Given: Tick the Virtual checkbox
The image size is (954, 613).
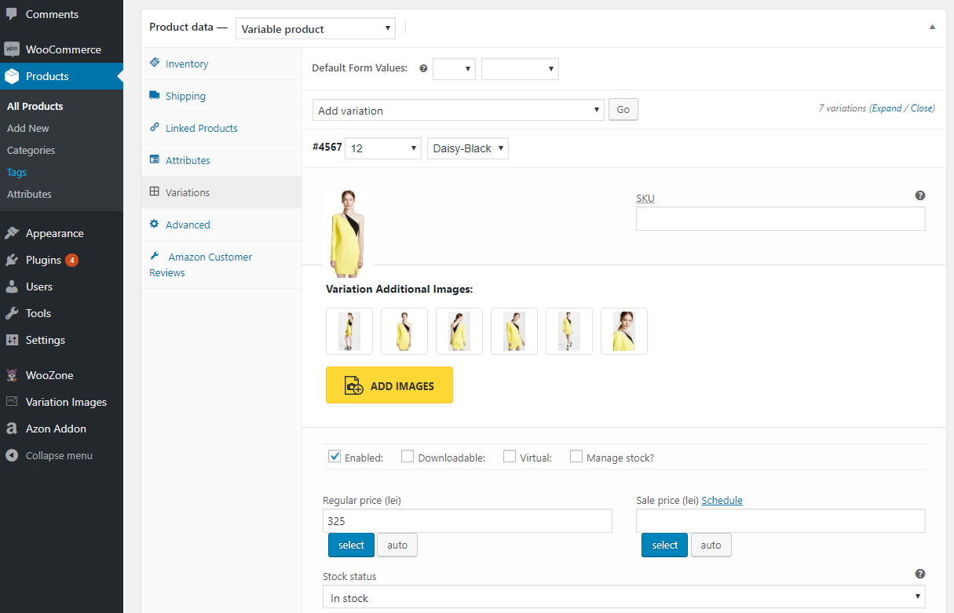Looking at the screenshot, I should point(510,456).
